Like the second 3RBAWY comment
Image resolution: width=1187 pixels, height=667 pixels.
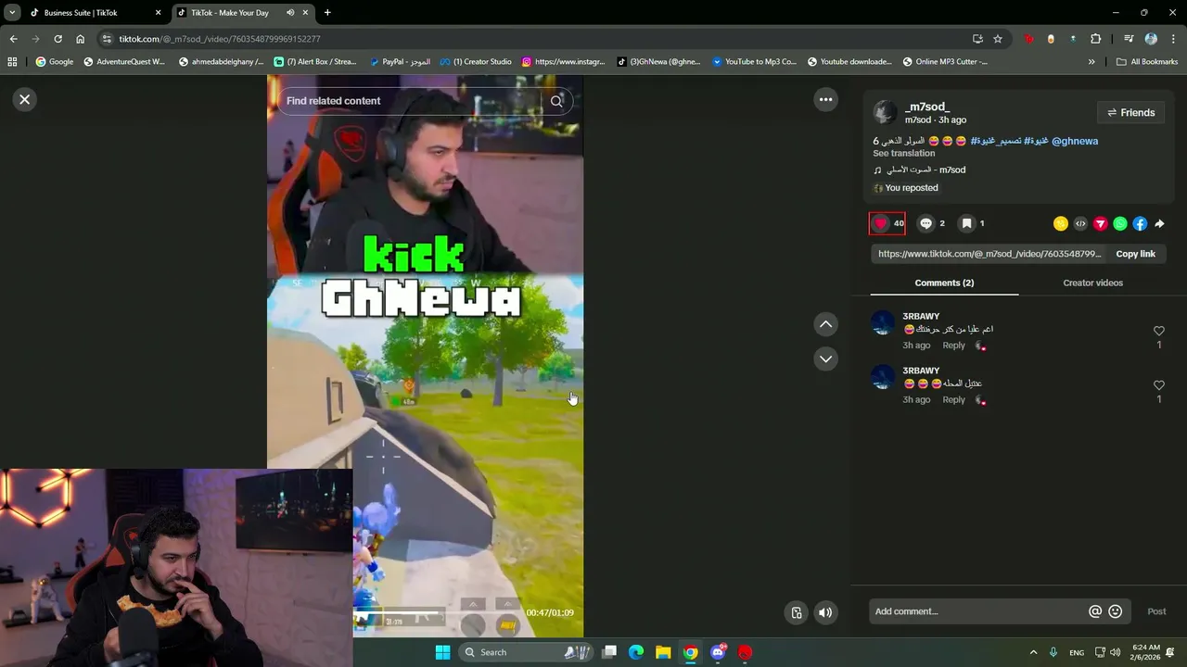click(x=1158, y=385)
